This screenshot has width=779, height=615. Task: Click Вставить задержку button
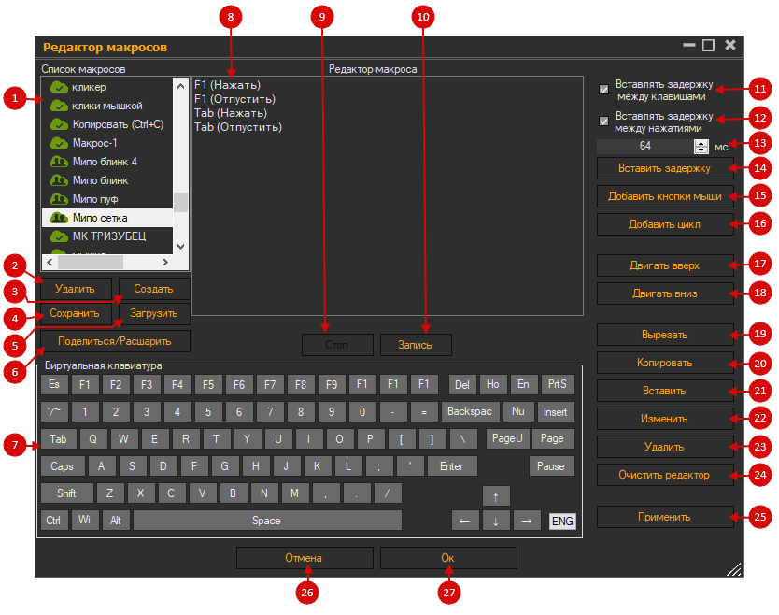[665, 168]
